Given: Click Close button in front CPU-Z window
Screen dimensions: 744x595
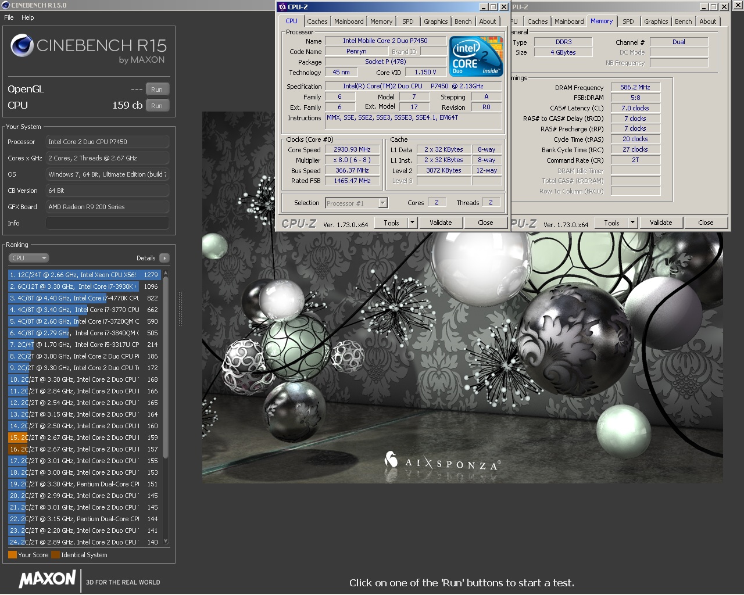Looking at the screenshot, I should pos(485,223).
